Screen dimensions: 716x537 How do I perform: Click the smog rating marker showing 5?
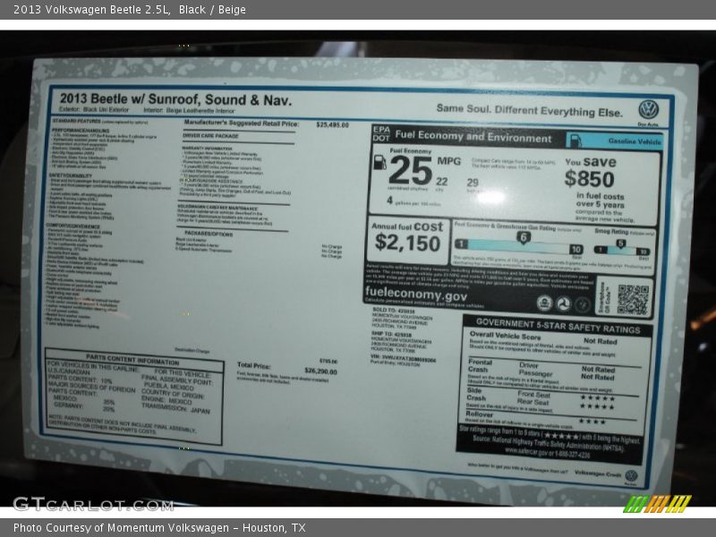coord(620,243)
